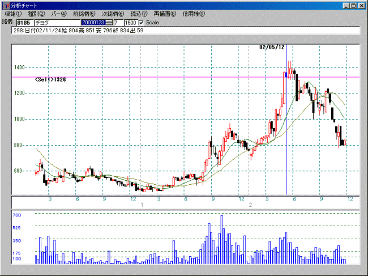Click the 1200 price axis label
This screenshot has height=276, width=368.
19,94
